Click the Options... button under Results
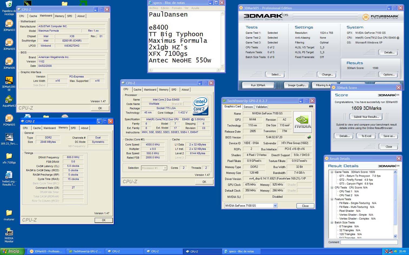This screenshot has height=255, width=409. point(389,75)
